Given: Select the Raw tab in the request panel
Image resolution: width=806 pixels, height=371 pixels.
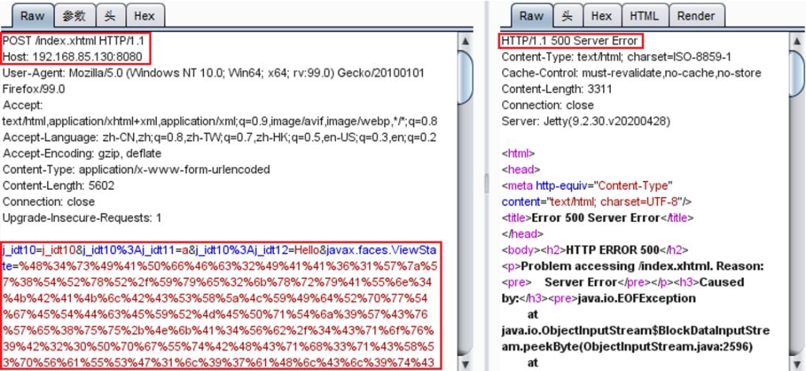Looking at the screenshot, I should (x=32, y=16).
